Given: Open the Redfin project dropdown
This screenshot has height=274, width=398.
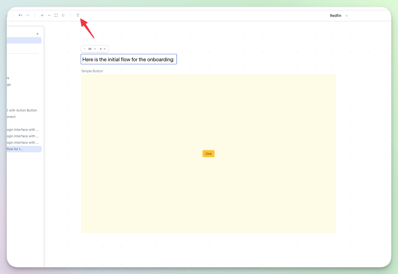Looking at the screenshot, I should 339,16.
